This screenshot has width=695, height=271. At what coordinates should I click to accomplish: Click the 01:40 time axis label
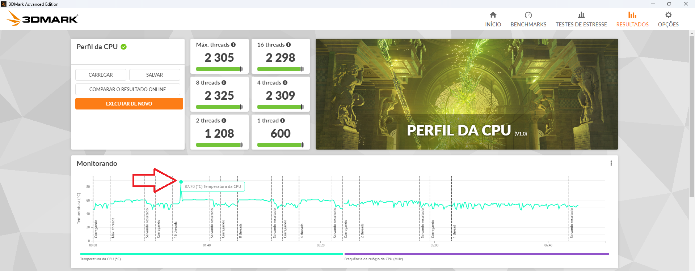[207, 245]
